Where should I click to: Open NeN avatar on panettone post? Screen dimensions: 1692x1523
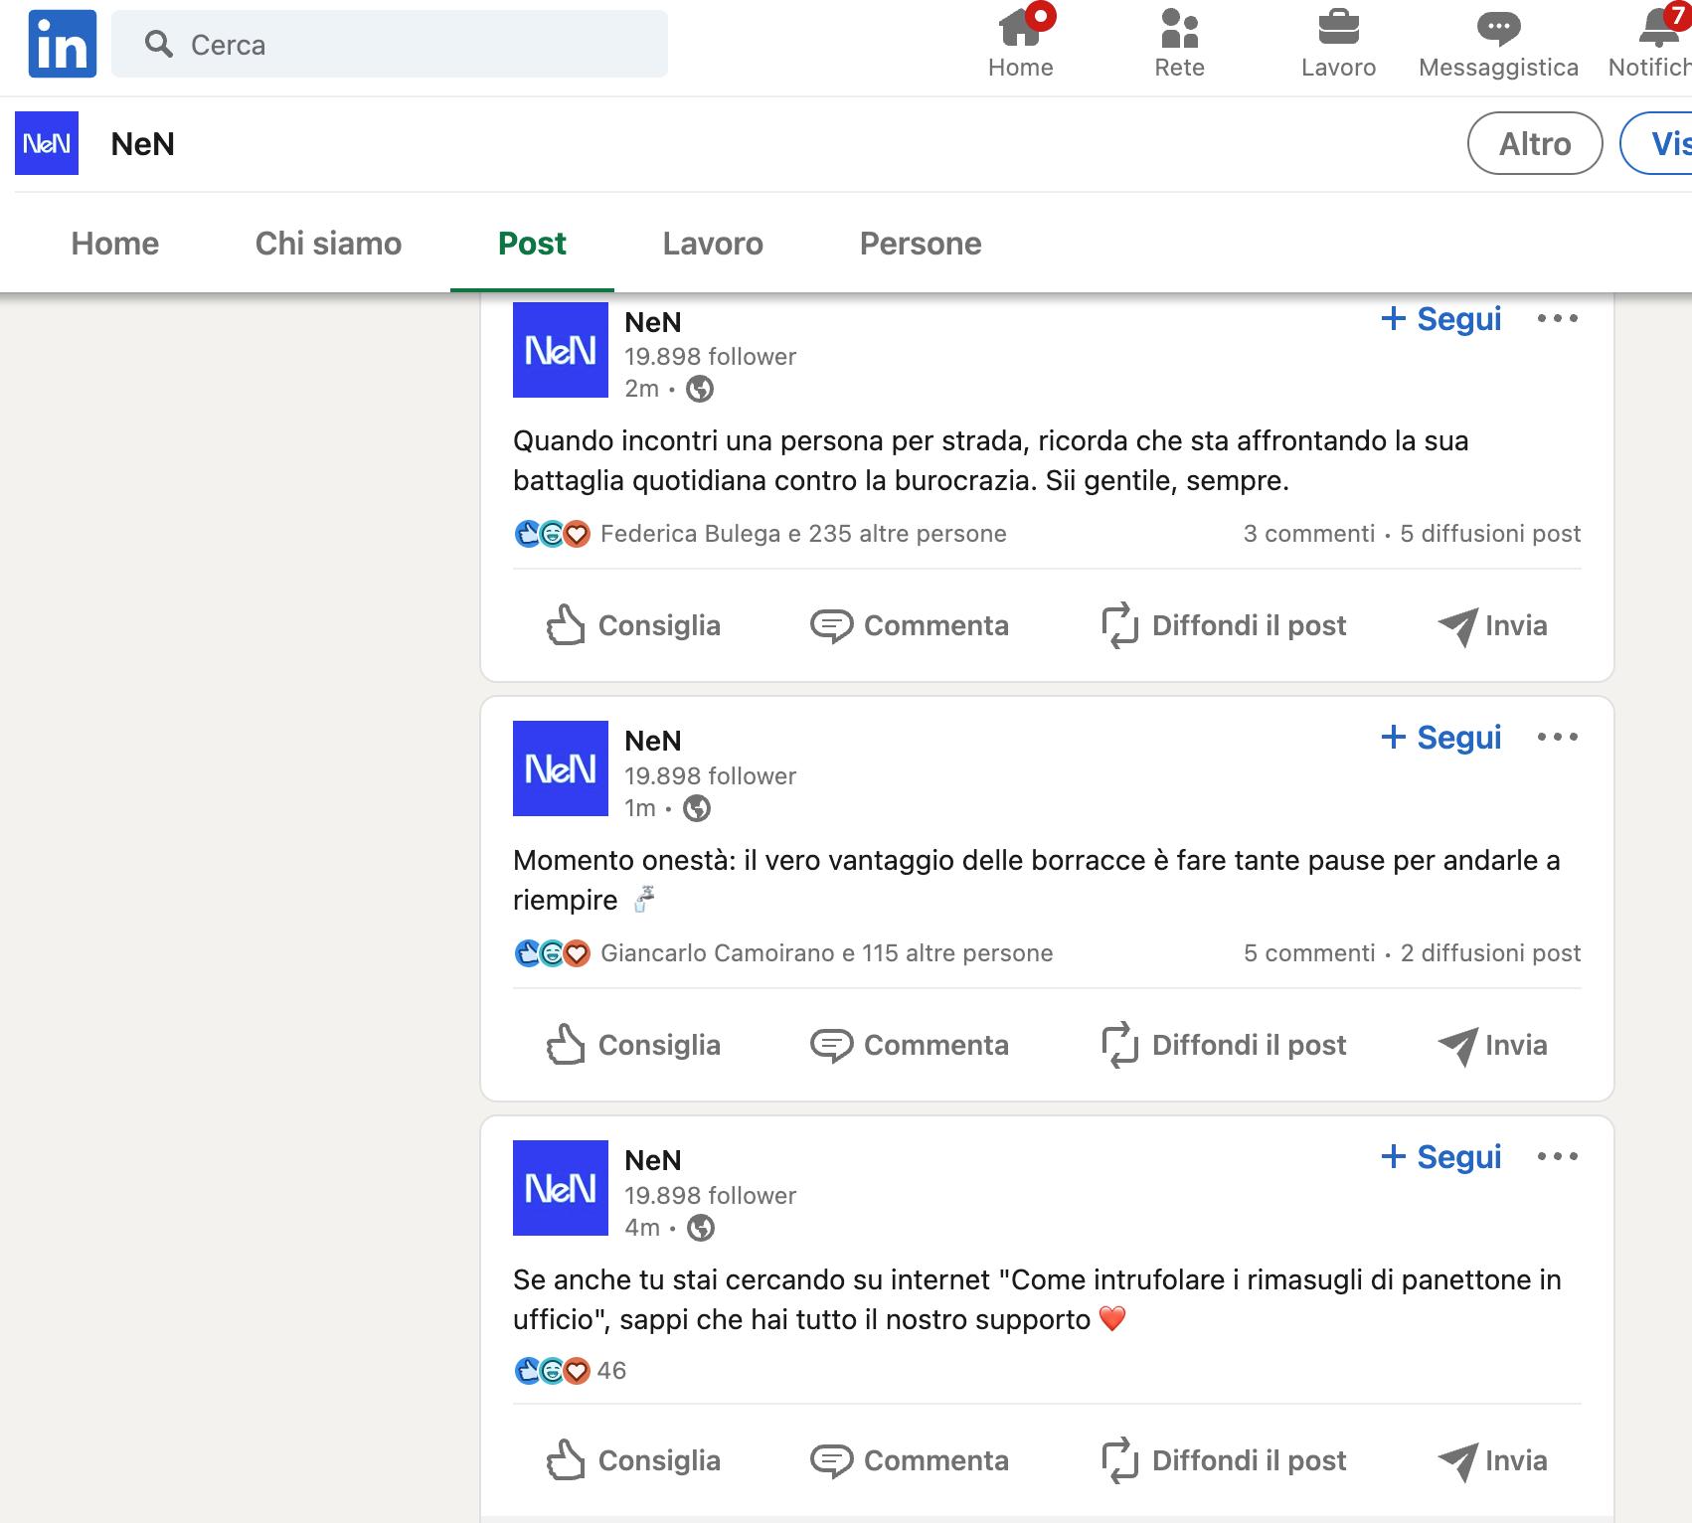click(561, 1188)
